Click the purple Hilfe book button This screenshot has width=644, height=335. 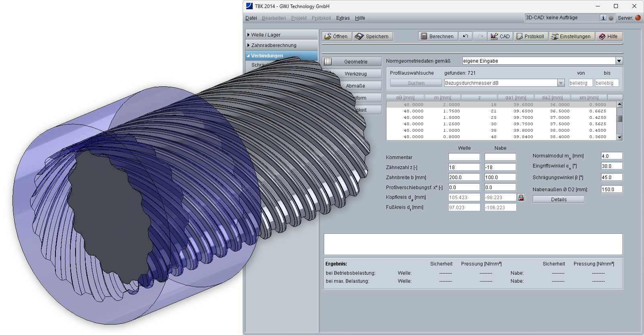click(x=608, y=37)
